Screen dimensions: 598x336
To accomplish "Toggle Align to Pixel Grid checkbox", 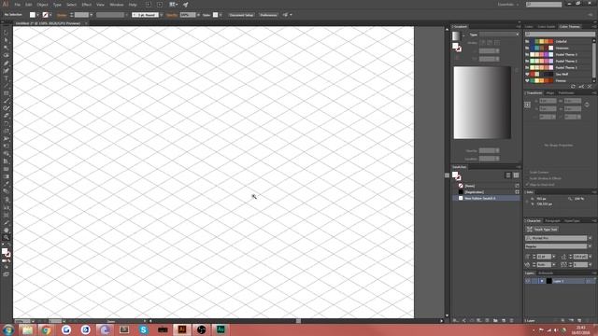I will pyautogui.click(x=528, y=185).
